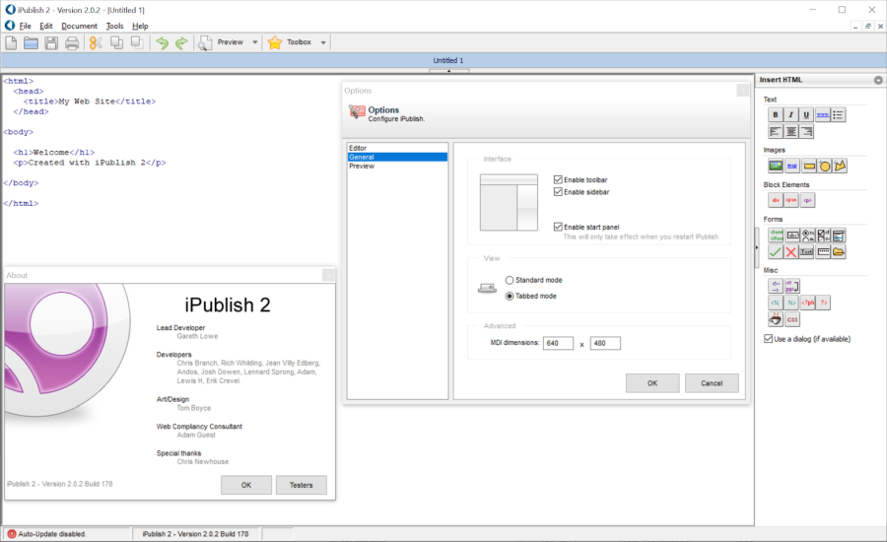Insert bold tag from Insert HTML panel
Screen dimensions: 887x542
(x=775, y=115)
